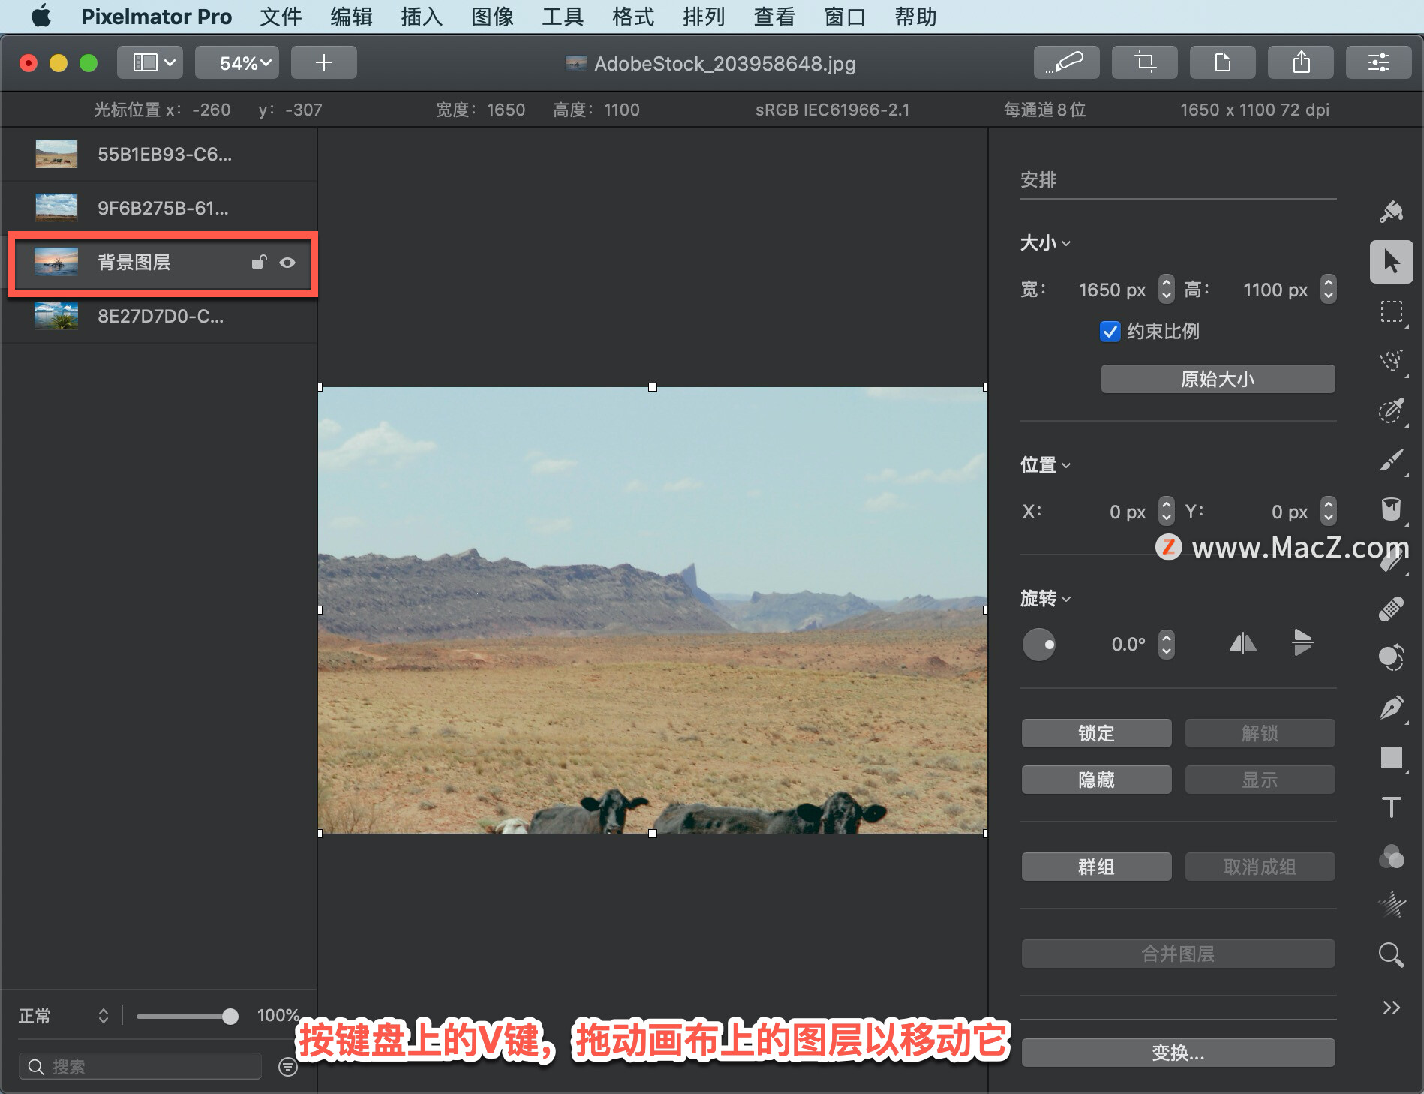1424x1094 pixels.
Task: Select the Type text tool
Action: pyautogui.click(x=1391, y=807)
